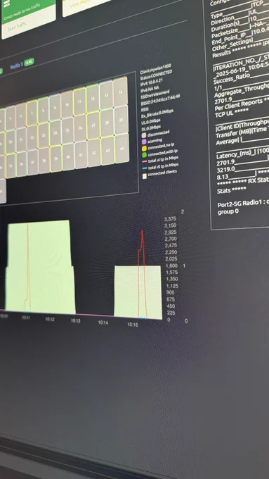Click the Client:mywlan1000 text

[x=155, y=69]
